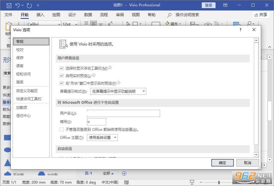The width and height of the screenshot is (274, 186).
Task: Click the help question mark in Visio 选项
Action: (240, 30)
